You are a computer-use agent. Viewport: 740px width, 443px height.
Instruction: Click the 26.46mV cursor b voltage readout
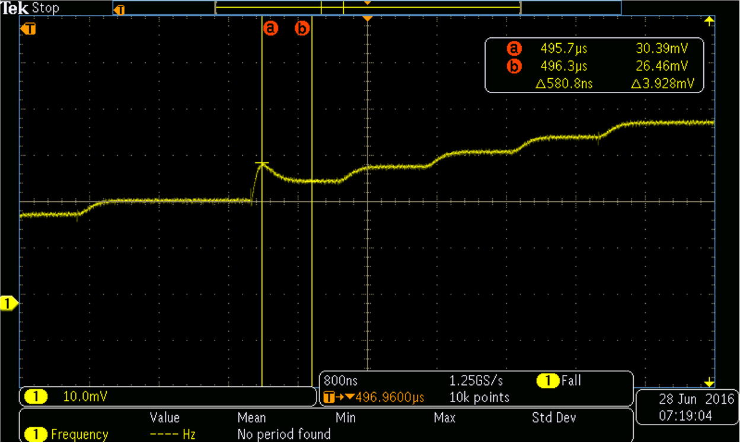pos(662,66)
